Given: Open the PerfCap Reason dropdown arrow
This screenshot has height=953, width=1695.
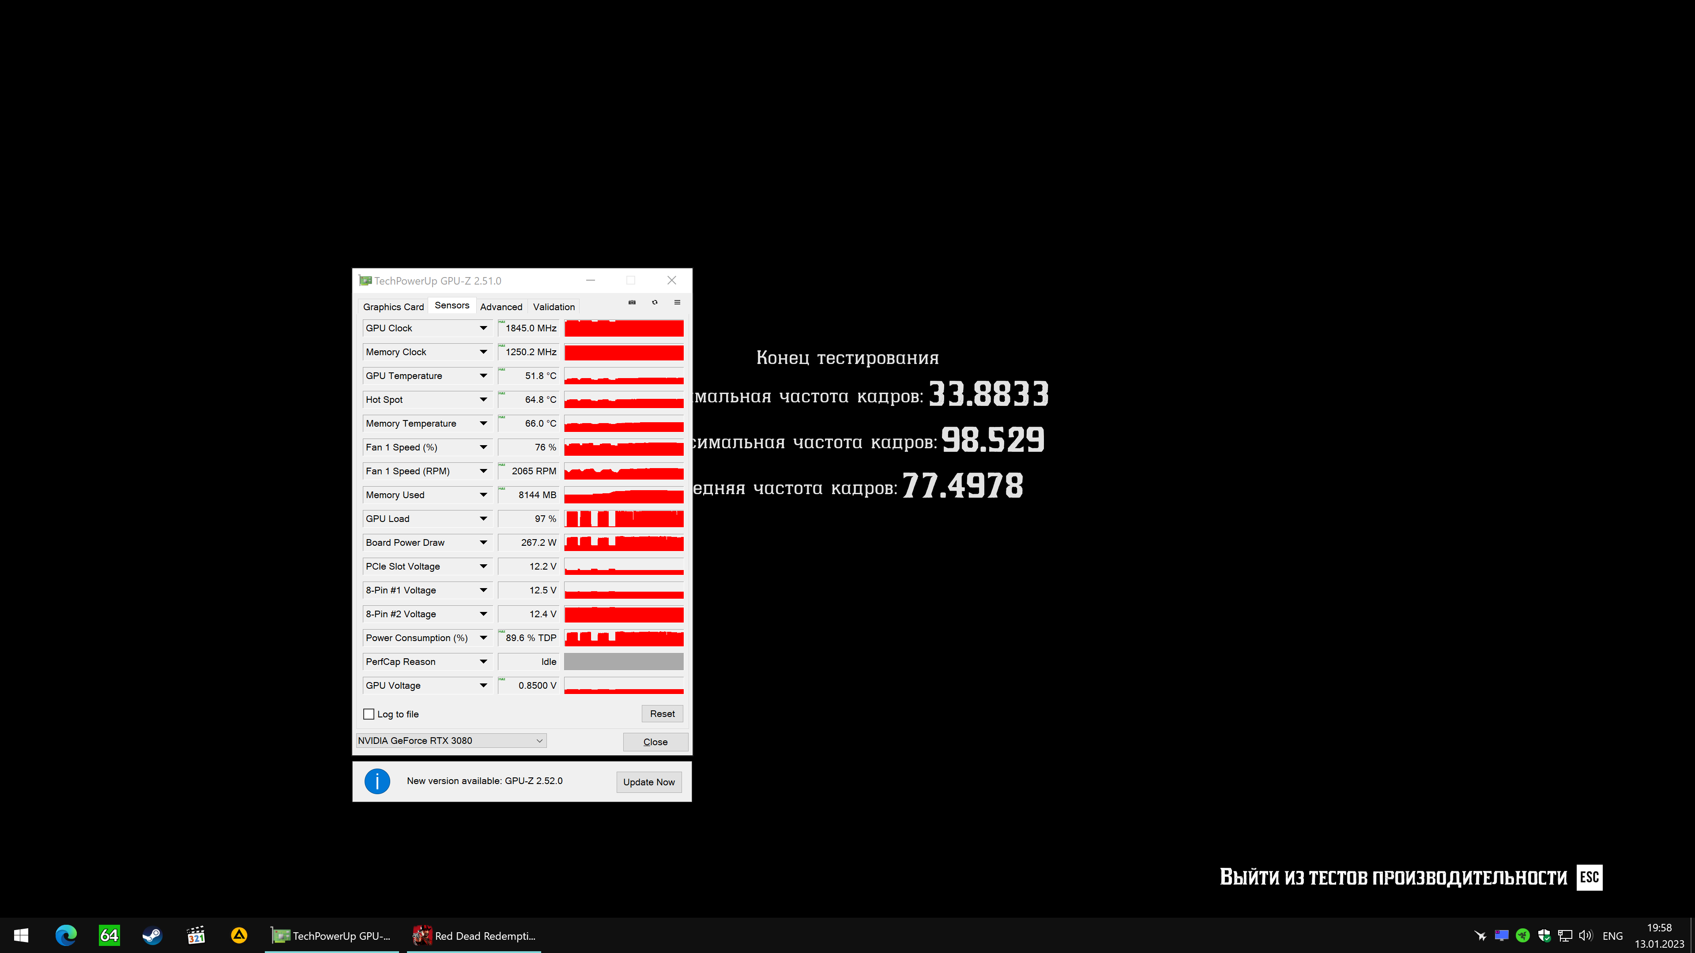Looking at the screenshot, I should 483,662.
